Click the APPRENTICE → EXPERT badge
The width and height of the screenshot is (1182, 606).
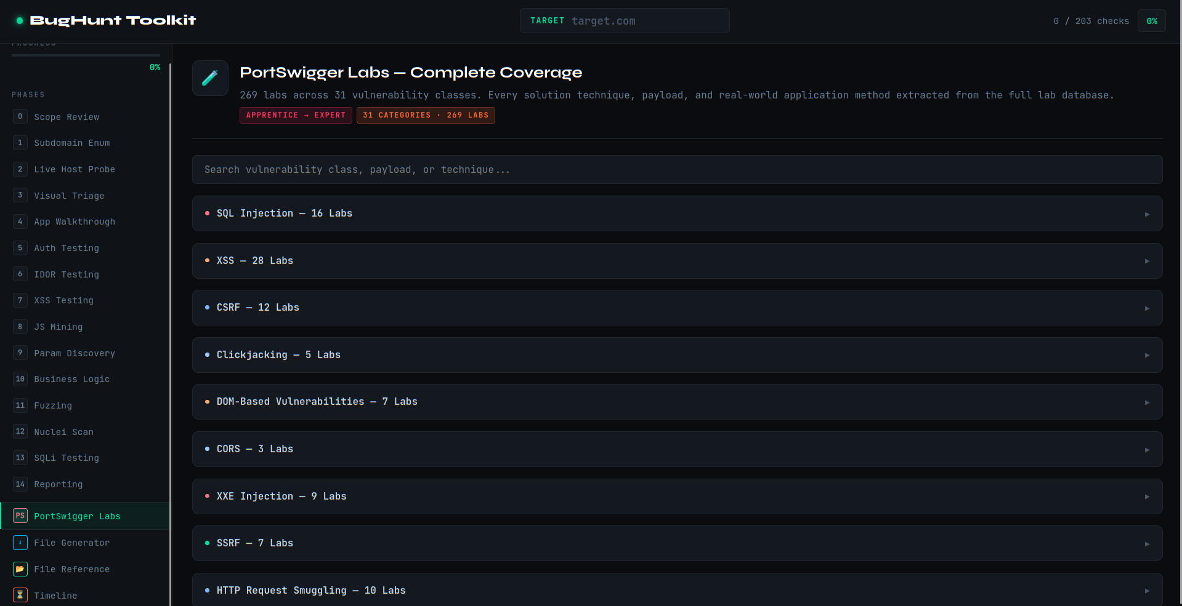pos(296,115)
